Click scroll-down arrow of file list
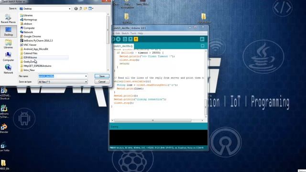 tap(108, 70)
